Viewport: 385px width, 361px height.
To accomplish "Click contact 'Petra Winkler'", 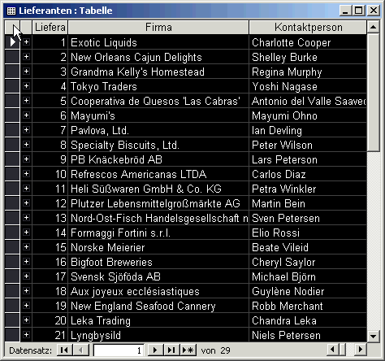I will click(x=308, y=189).
